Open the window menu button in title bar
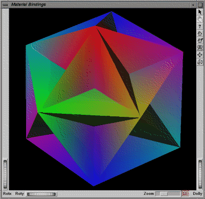This screenshot has height=199, width=205. click(x=6, y=5)
